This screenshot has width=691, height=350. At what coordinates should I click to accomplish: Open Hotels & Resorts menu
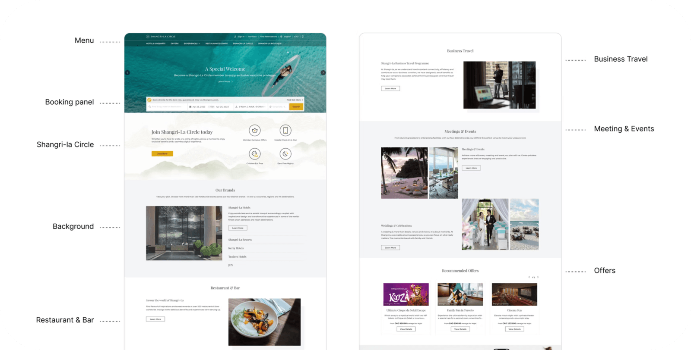click(x=155, y=44)
